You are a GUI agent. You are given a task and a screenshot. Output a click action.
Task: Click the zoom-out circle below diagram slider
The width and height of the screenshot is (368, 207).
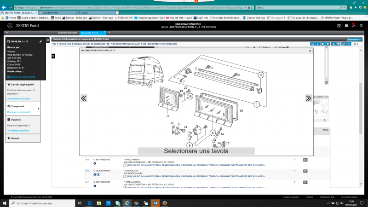pos(326,82)
